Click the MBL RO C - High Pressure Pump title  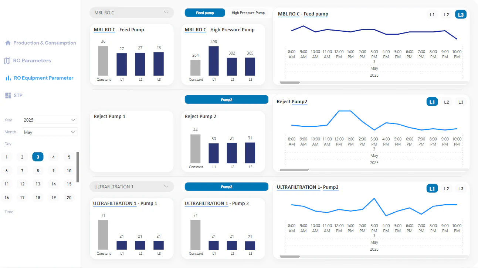tap(220, 30)
